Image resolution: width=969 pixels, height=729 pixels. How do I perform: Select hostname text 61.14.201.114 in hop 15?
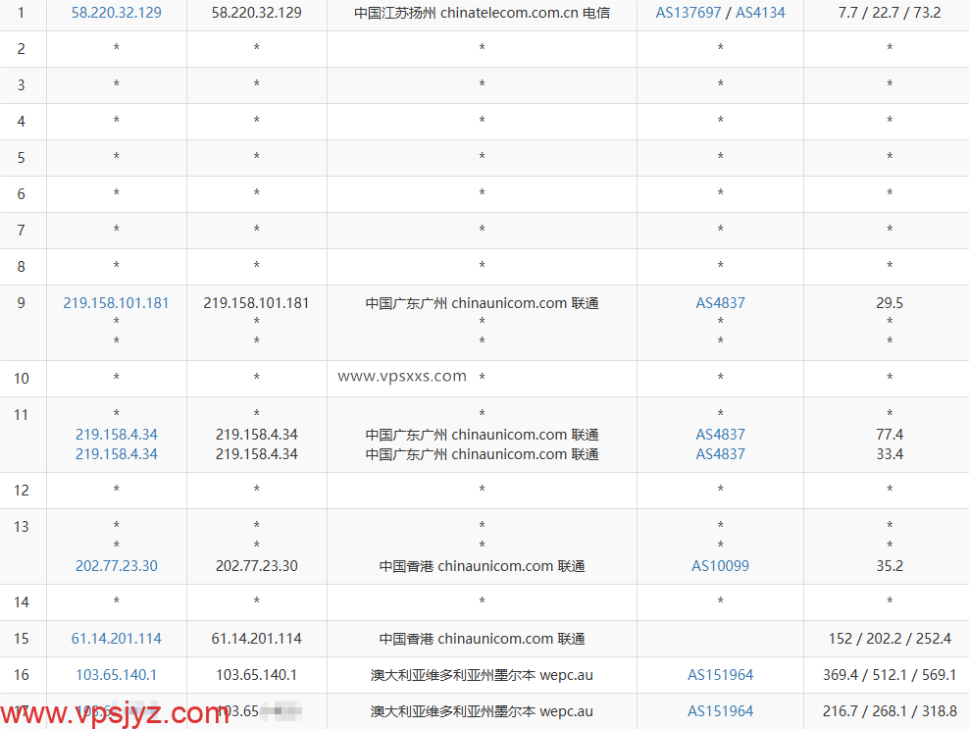point(256,638)
